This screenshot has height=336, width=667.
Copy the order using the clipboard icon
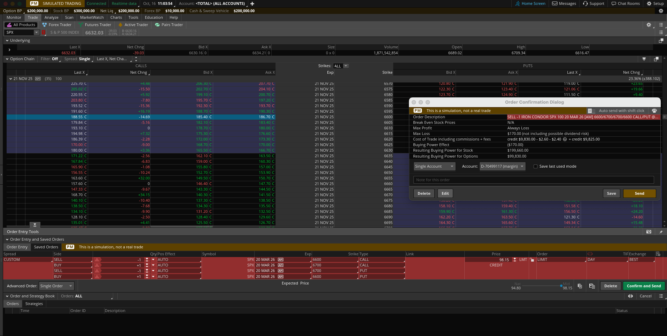click(x=580, y=286)
